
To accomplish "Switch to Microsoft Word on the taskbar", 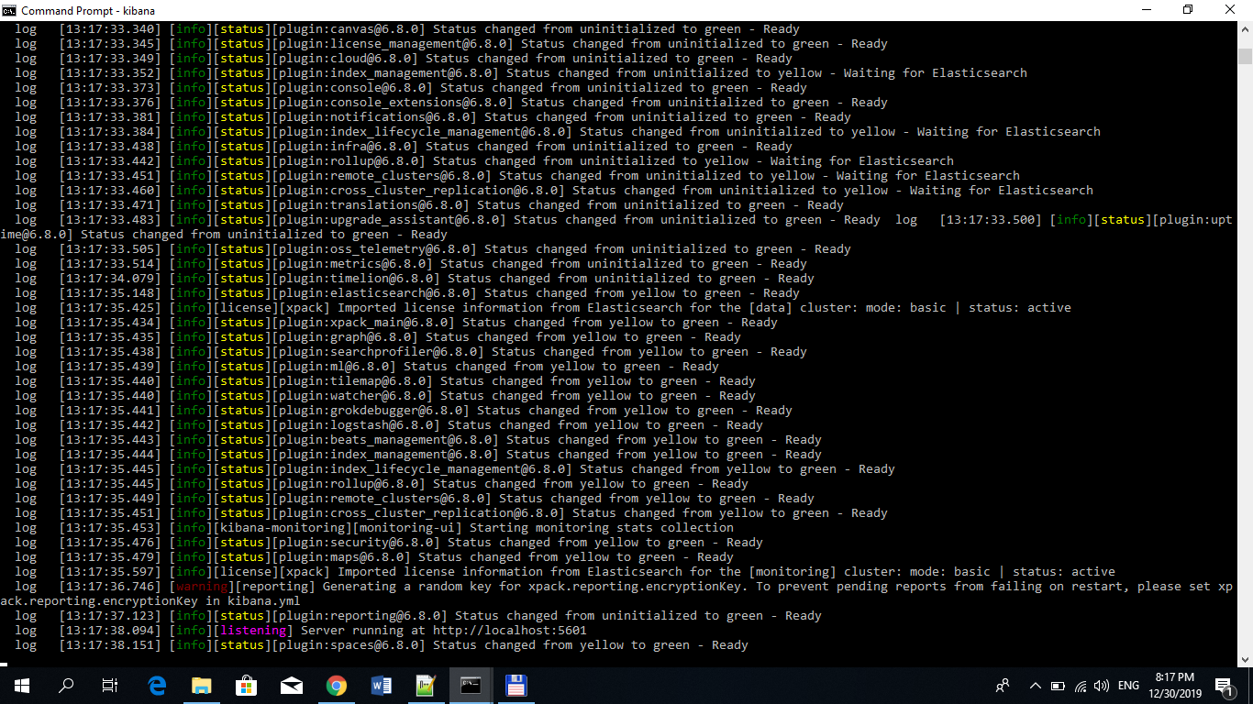I will tap(381, 685).
